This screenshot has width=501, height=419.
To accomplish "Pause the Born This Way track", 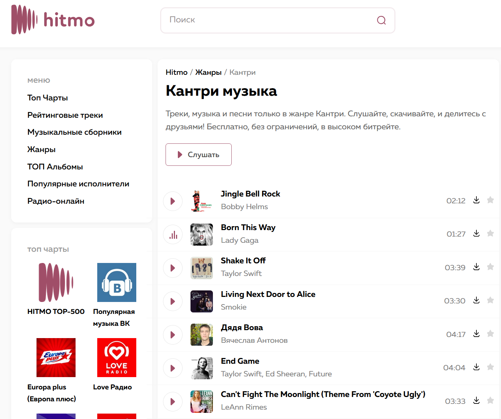I will click(173, 234).
